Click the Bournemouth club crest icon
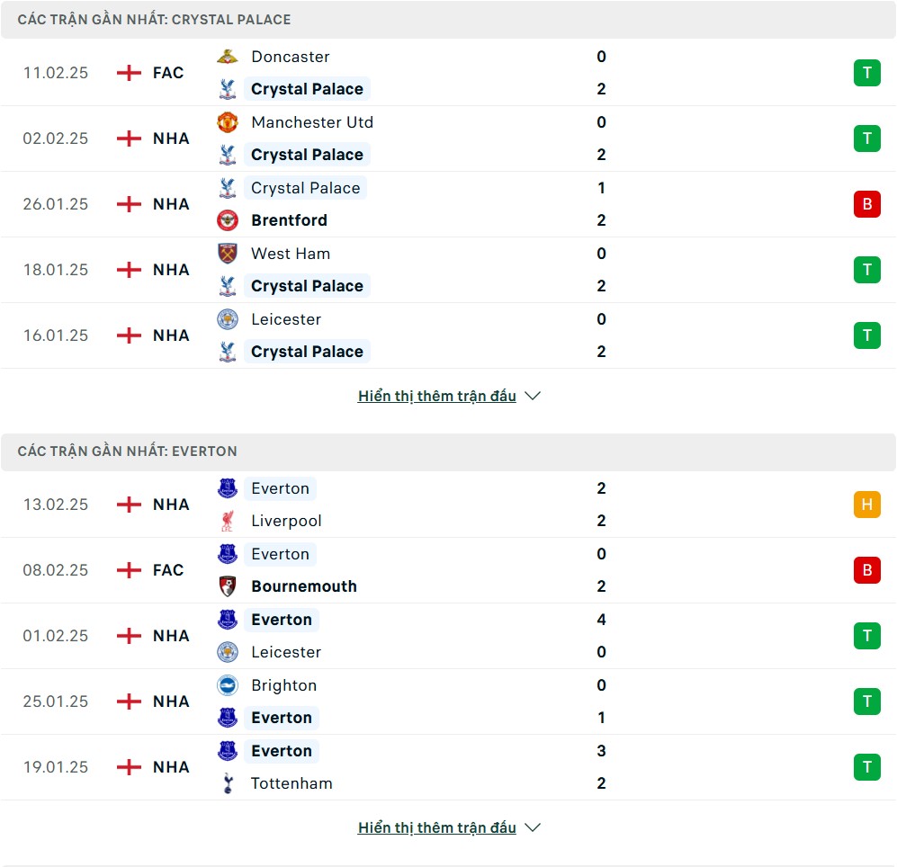Screen dimensions: 897x867 pyautogui.click(x=228, y=586)
